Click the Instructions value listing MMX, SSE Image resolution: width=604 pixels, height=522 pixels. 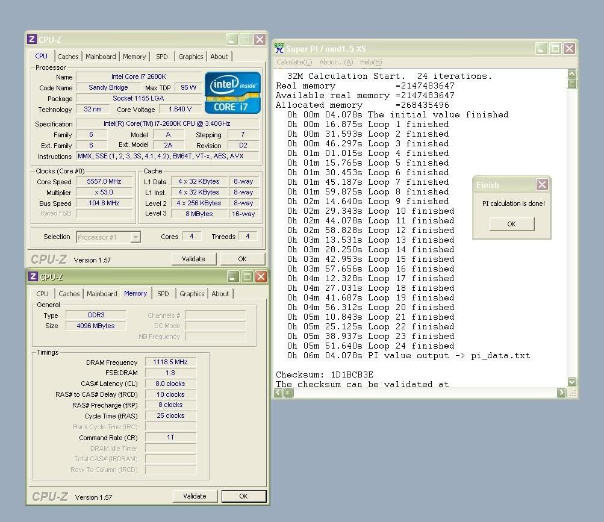[167, 156]
